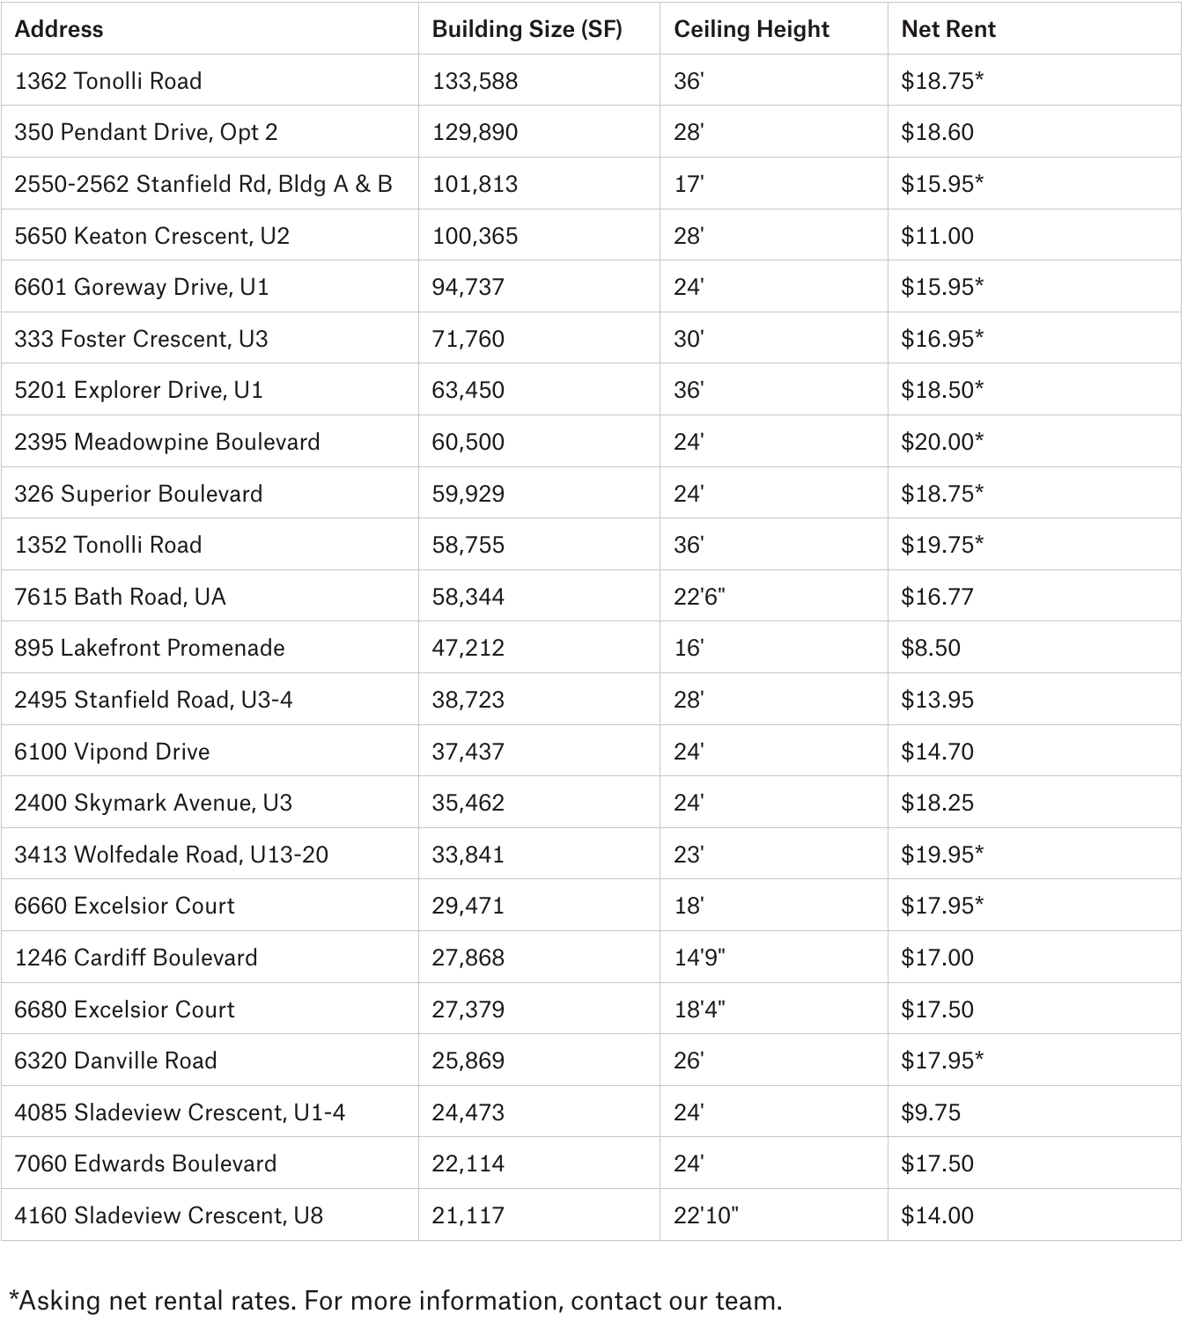The height and width of the screenshot is (1336, 1187).
Task: Select 2550-2562 Stanfield Rd, Bldg A & B
Action: pos(203,184)
